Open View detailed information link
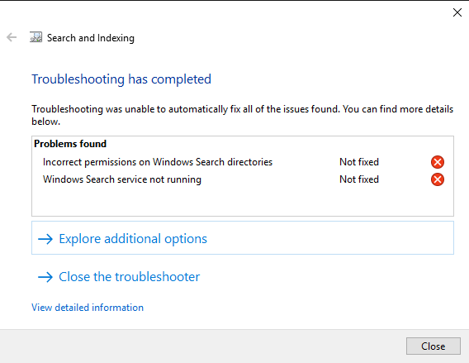 coord(88,308)
